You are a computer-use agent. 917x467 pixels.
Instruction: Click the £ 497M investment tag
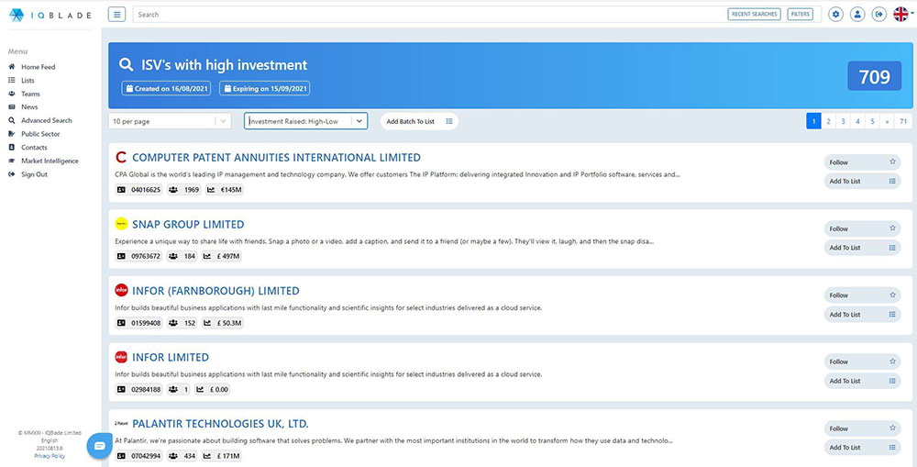[222, 256]
